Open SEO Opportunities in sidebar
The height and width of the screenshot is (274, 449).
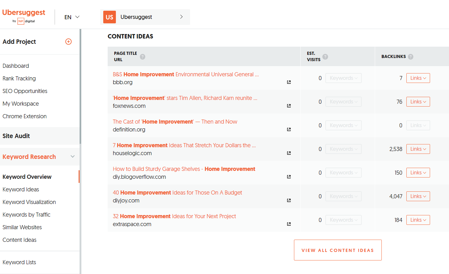coord(25,91)
